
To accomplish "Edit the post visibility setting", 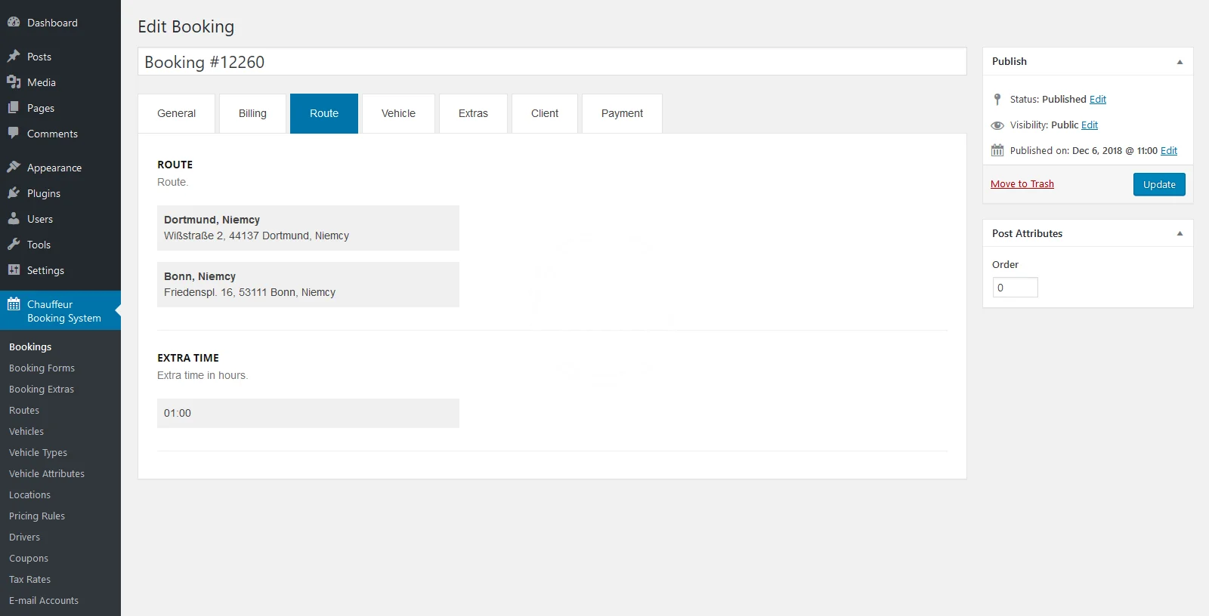I will 1089,125.
